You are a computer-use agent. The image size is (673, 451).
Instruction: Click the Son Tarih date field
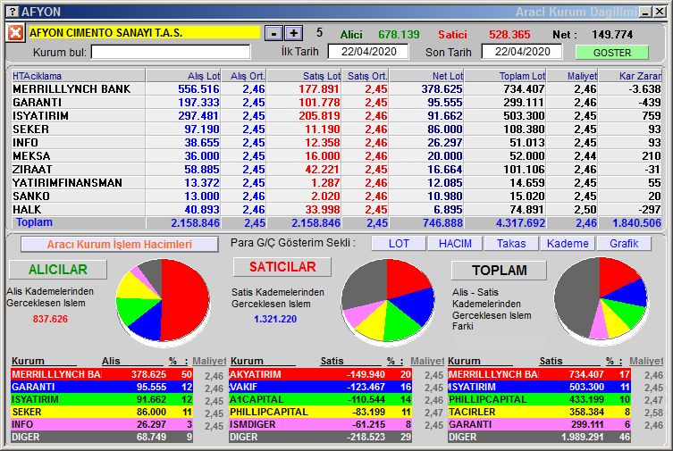(522, 52)
